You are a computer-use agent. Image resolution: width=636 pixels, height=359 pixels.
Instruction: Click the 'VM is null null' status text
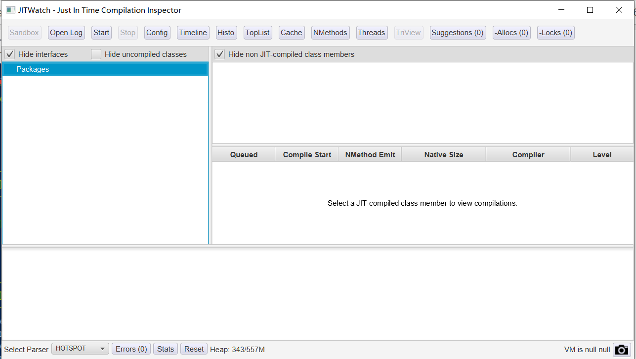tap(587, 350)
